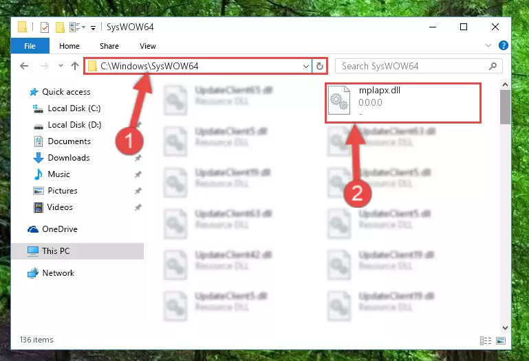Open the recent locations dropdown
This screenshot has height=361, width=529.
[x=61, y=66]
